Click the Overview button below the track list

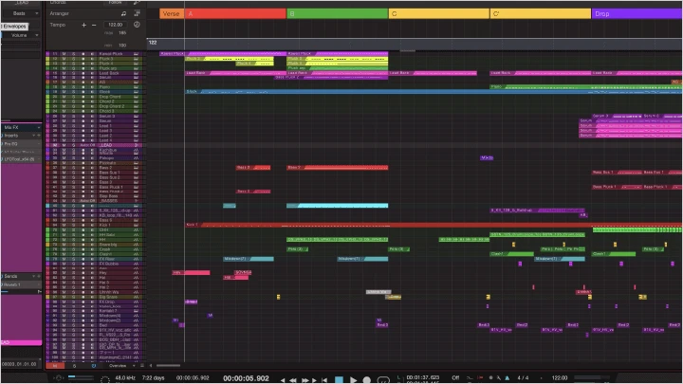coord(118,366)
